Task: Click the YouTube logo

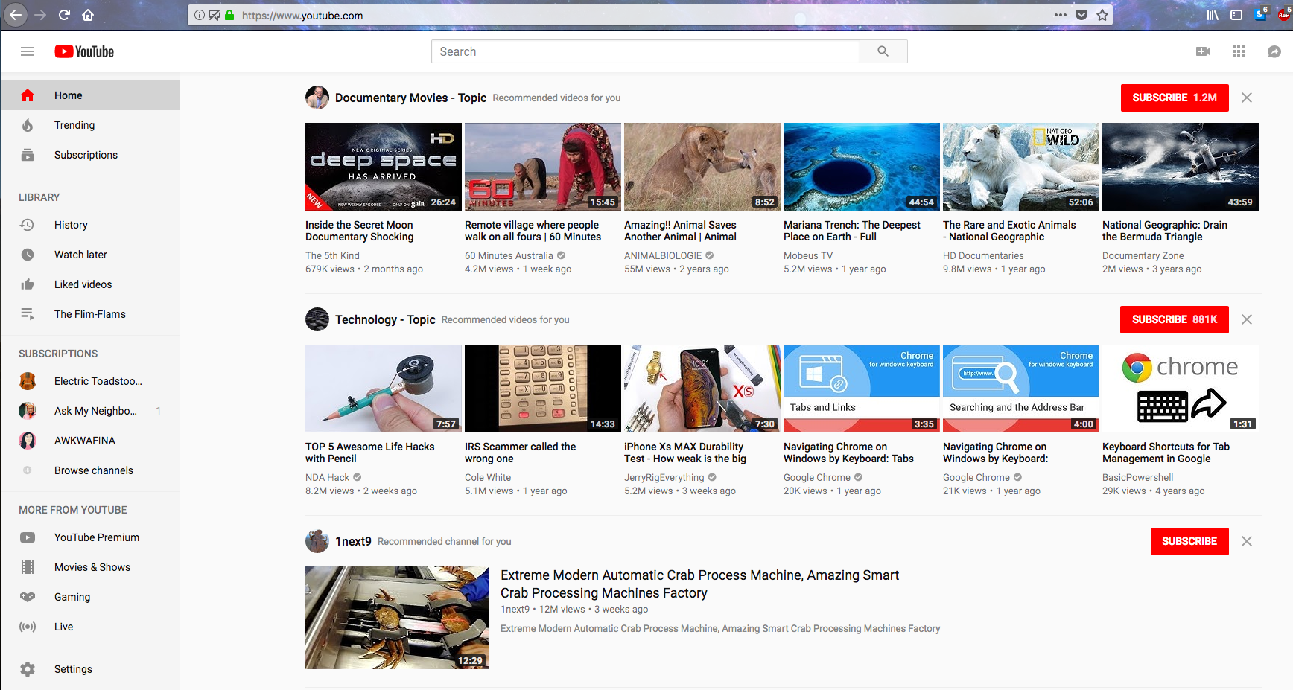Action: coord(84,51)
